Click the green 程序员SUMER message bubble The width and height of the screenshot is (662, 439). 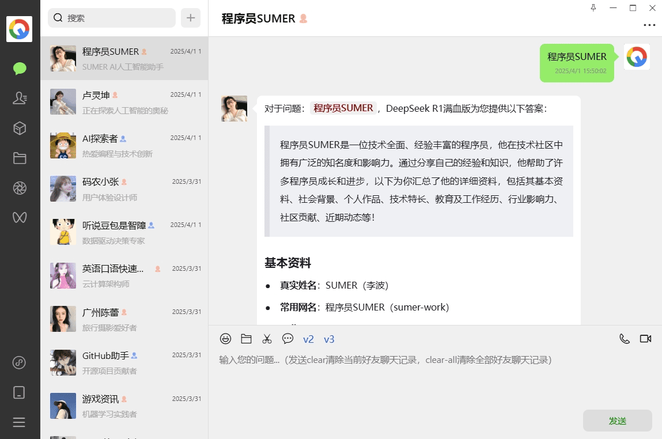[x=577, y=63]
